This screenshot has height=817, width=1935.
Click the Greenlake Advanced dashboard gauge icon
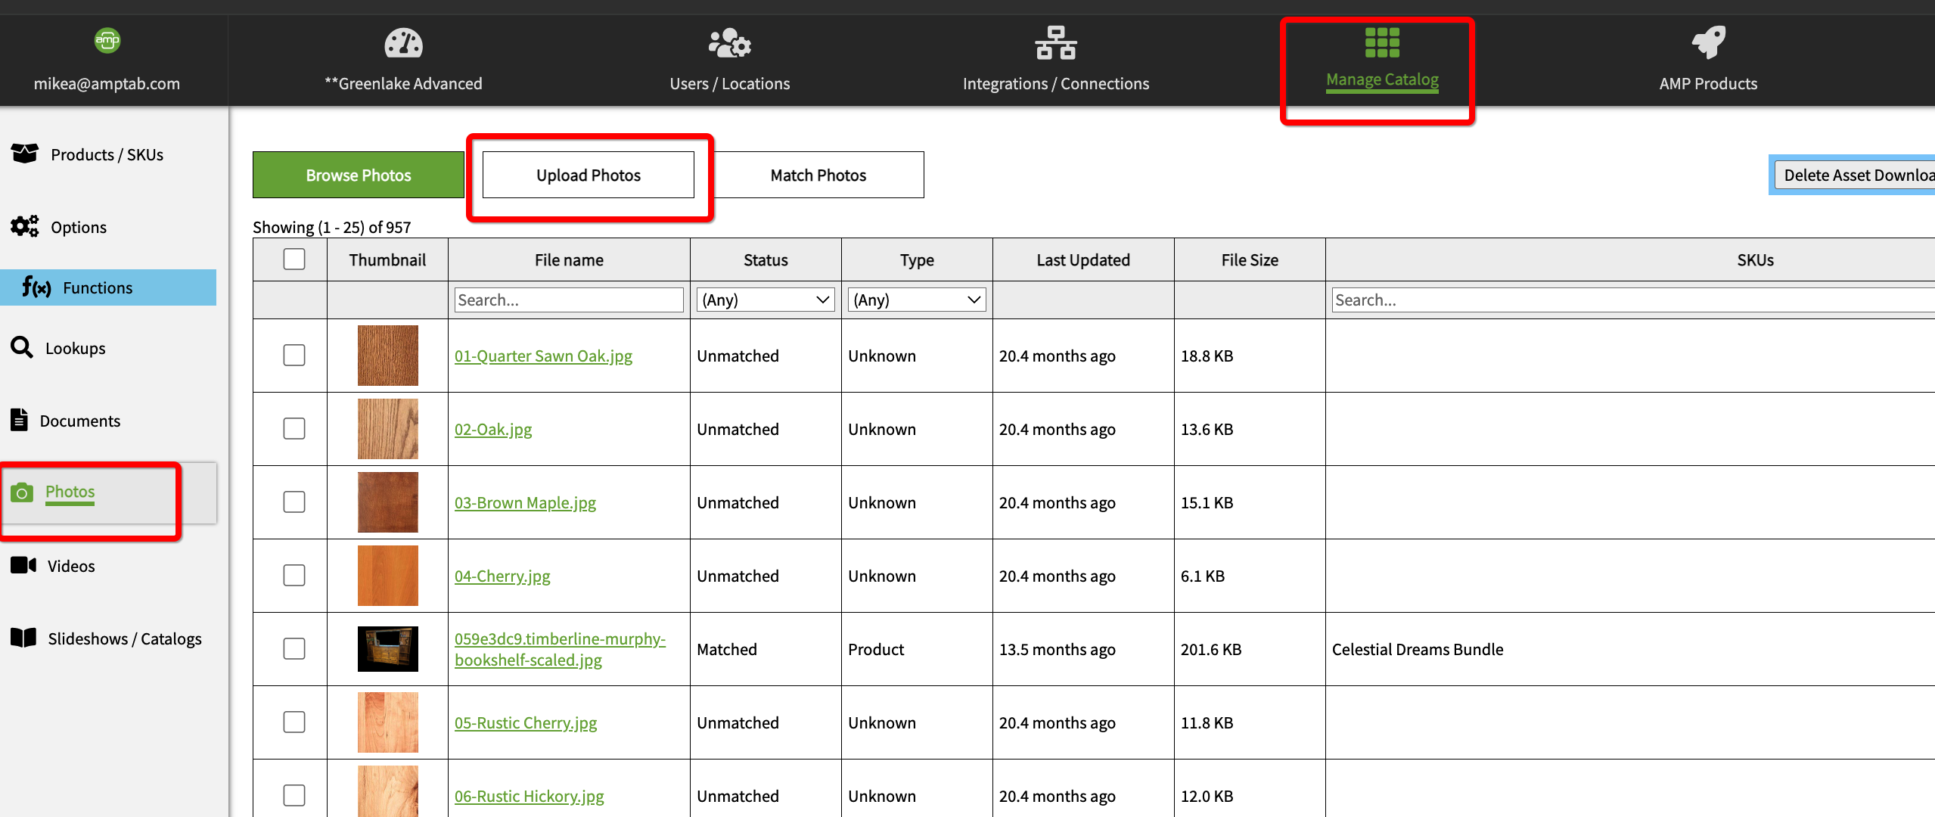403,43
